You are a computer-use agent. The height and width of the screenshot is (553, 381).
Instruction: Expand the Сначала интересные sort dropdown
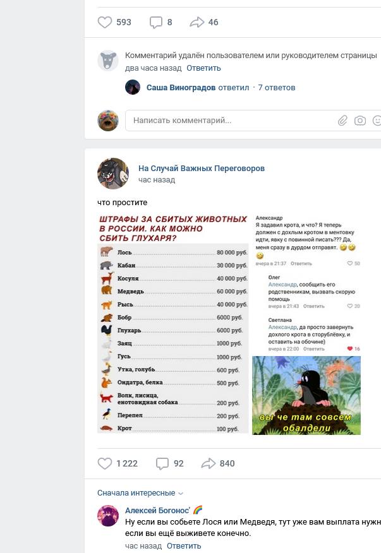(140, 492)
